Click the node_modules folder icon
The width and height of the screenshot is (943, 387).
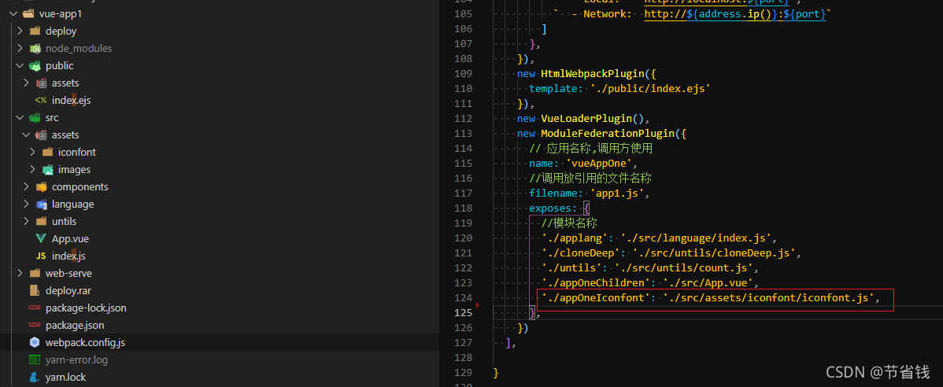35,48
